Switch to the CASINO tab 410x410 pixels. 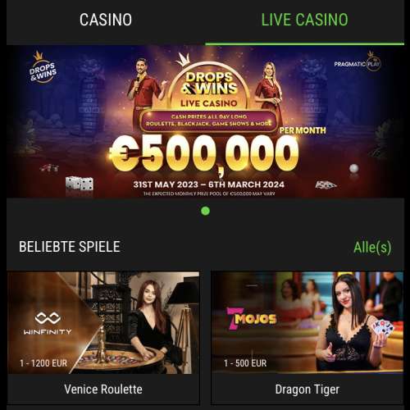coord(106,20)
